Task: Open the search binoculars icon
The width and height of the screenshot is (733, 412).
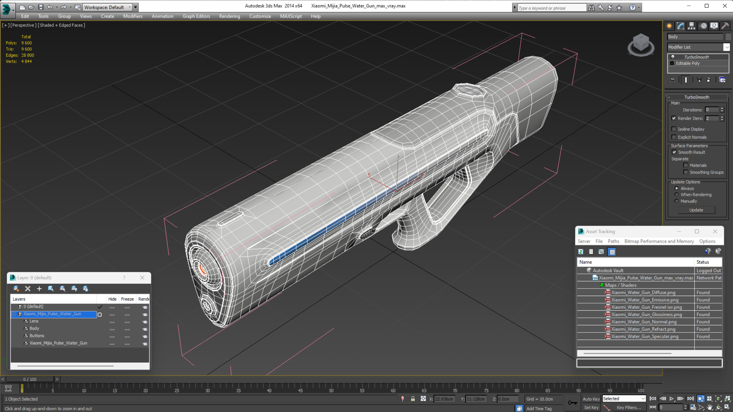Action: point(591,8)
